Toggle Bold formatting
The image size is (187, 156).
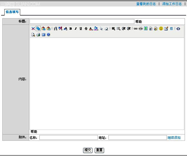point(71,29)
